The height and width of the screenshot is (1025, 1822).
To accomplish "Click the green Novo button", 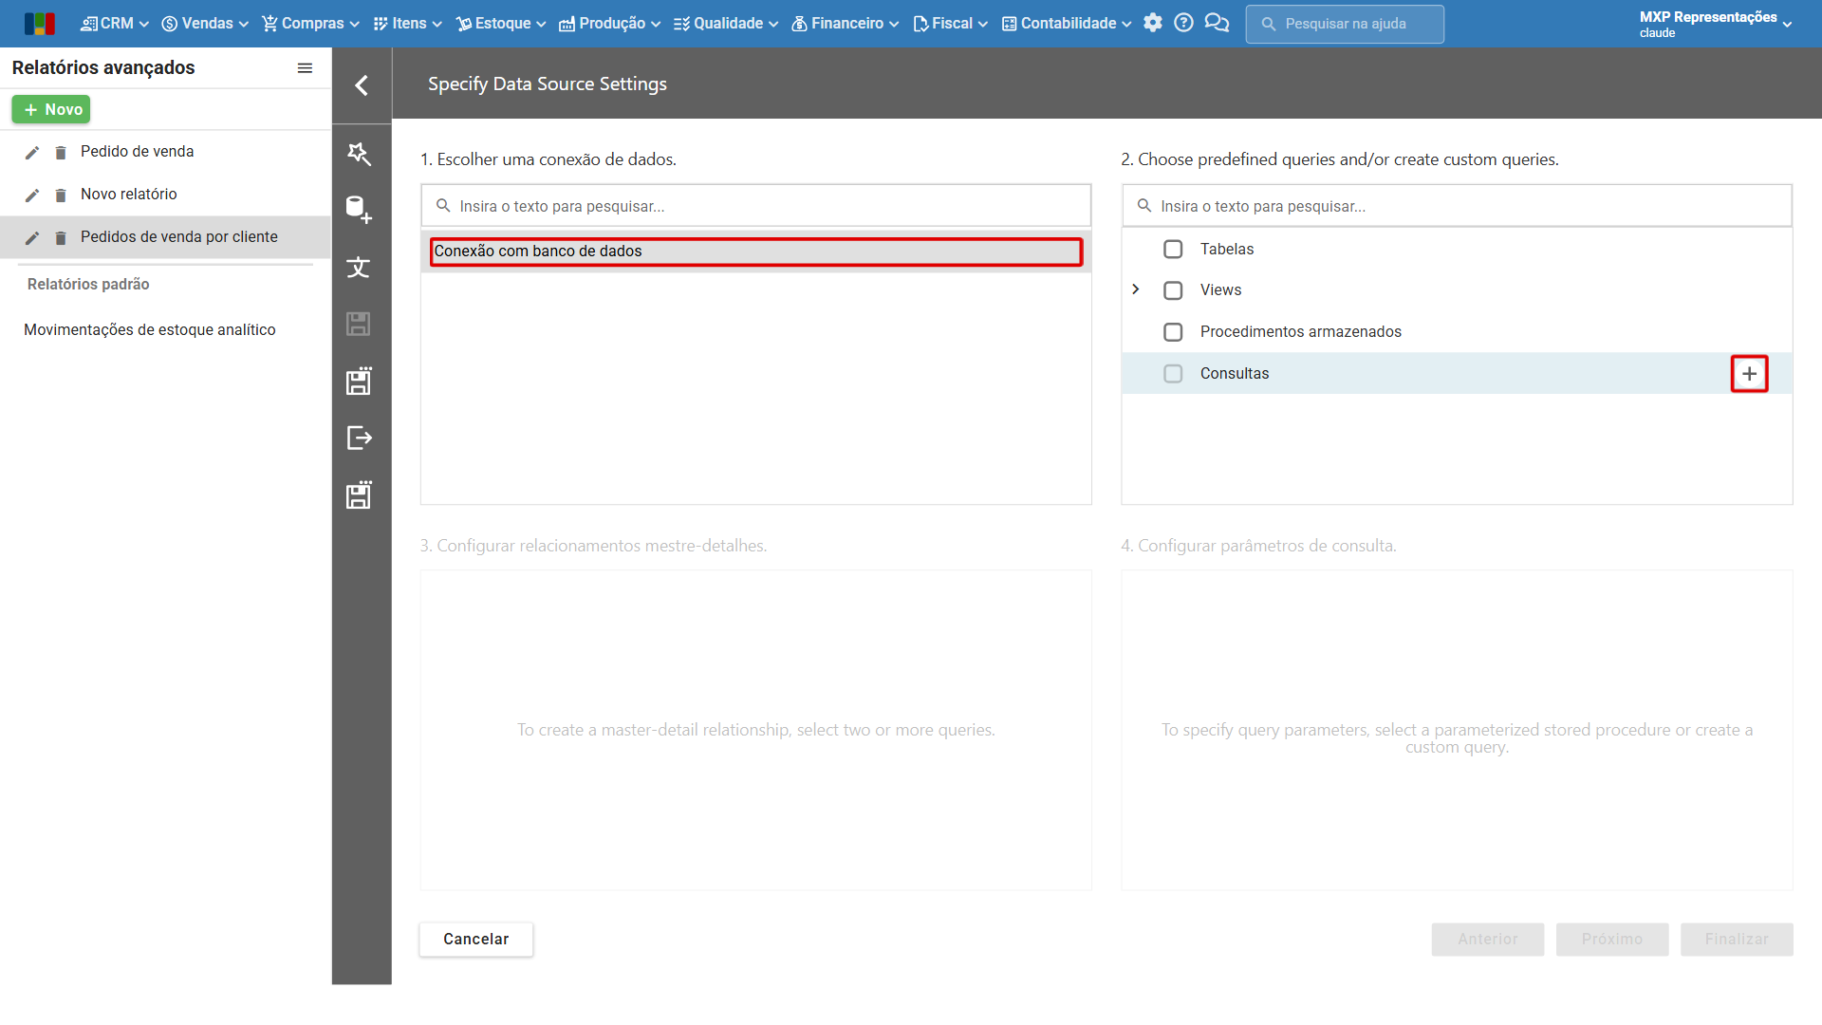I will (x=51, y=110).
